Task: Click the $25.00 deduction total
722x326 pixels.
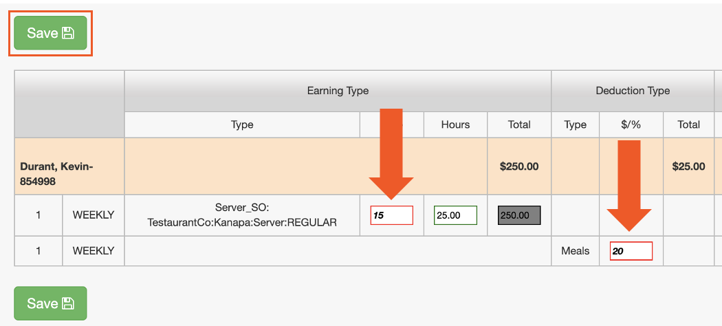Action: coord(688,166)
